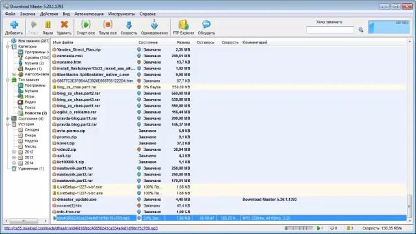Expand the Автообновление tree node

tap(14, 74)
